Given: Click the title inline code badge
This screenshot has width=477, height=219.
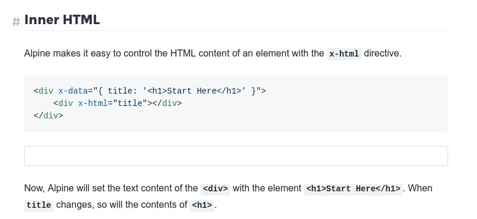Looking at the screenshot, I should tap(39, 205).
